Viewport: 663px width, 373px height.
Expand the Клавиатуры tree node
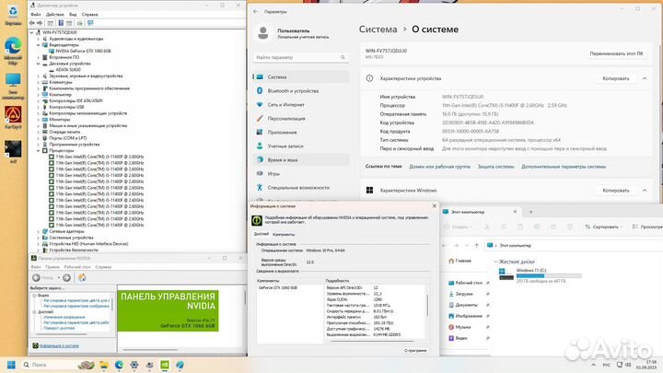click(x=38, y=82)
